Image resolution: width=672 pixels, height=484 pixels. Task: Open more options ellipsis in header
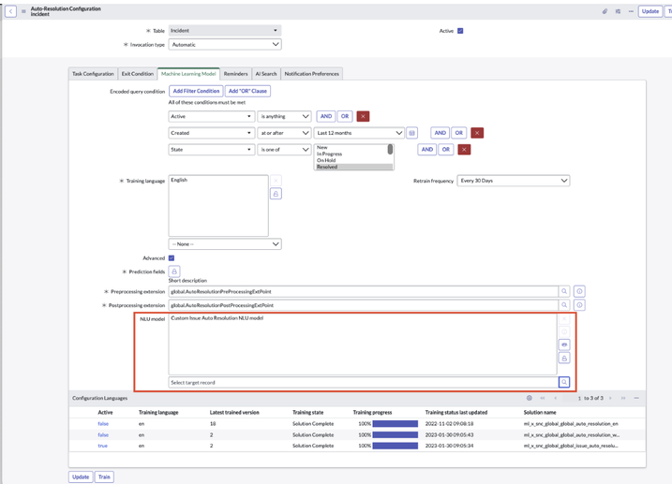[x=631, y=11]
